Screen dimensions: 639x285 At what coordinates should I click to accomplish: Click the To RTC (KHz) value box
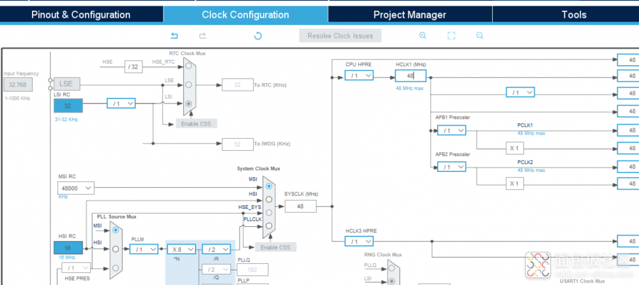(237, 85)
